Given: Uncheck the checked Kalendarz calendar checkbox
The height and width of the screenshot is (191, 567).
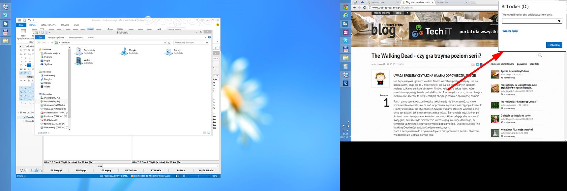Looking at the screenshot, I should (x=24, y=117).
